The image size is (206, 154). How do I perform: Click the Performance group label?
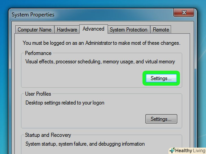[38, 53]
